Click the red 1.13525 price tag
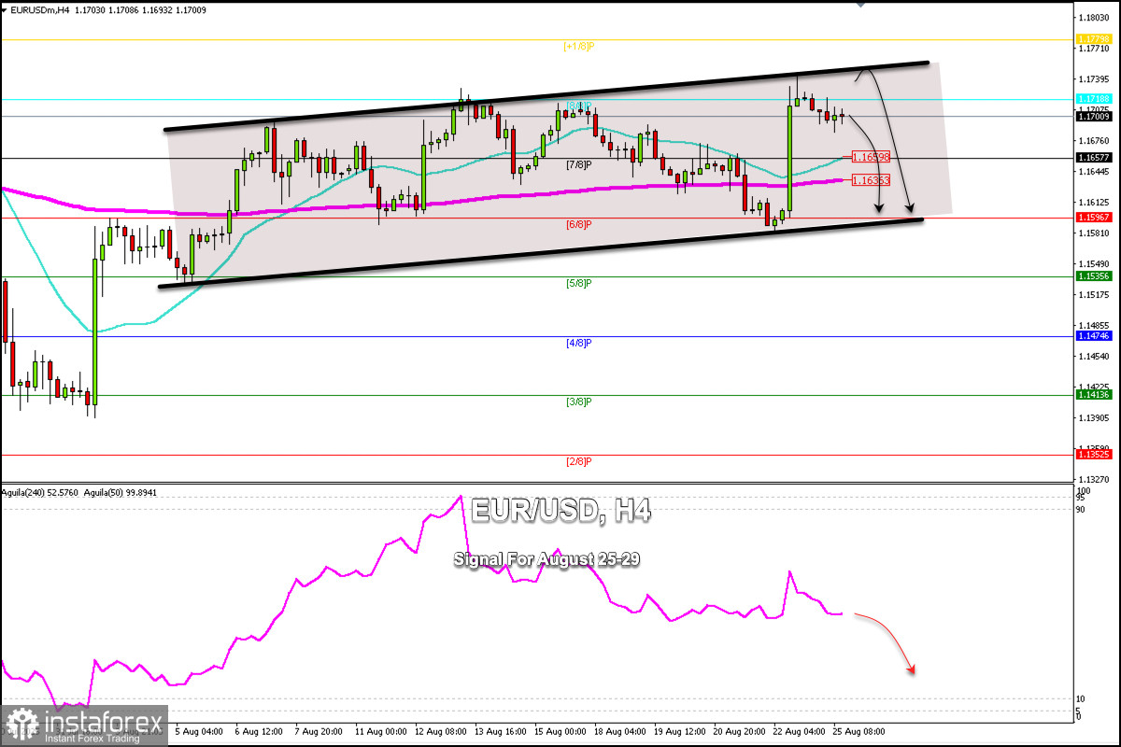The width and height of the screenshot is (1121, 747). pos(1093,454)
